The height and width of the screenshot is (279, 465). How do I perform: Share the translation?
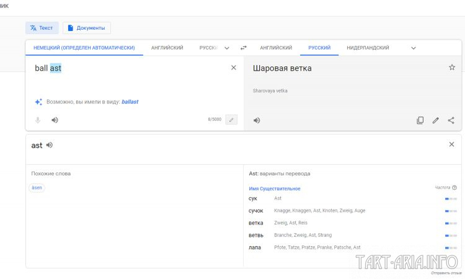[x=451, y=120]
